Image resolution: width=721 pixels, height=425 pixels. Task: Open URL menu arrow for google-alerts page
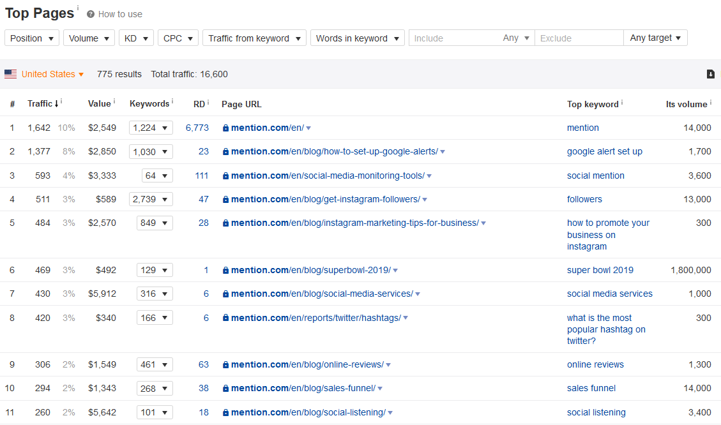click(x=443, y=152)
